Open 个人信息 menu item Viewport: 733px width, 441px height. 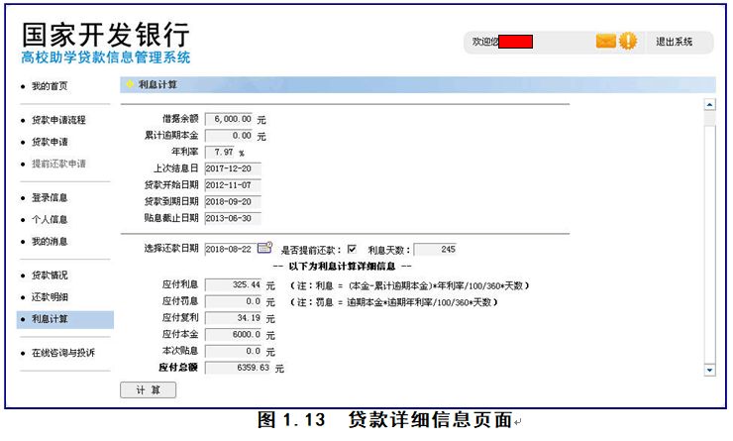pos(50,219)
